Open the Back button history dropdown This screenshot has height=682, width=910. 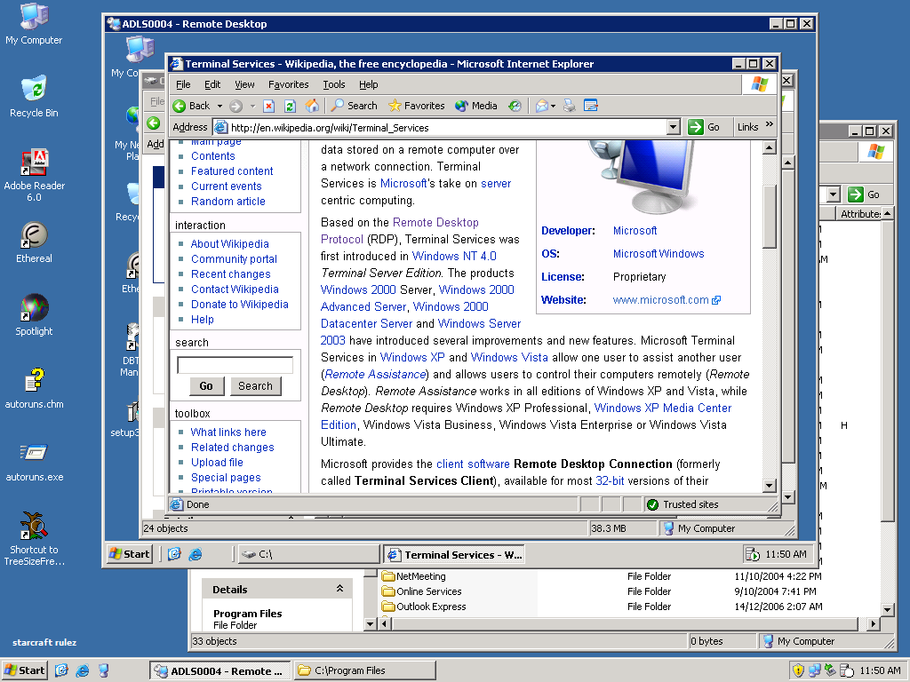coord(220,106)
